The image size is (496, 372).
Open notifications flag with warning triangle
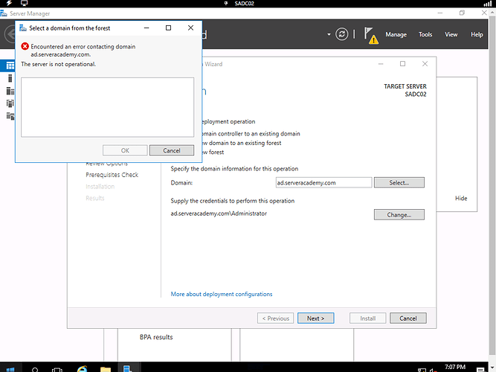click(x=371, y=35)
